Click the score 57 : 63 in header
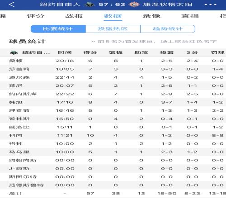 pos(112,5)
